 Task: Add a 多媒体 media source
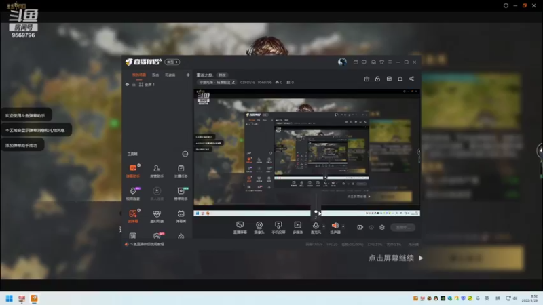tap(297, 228)
